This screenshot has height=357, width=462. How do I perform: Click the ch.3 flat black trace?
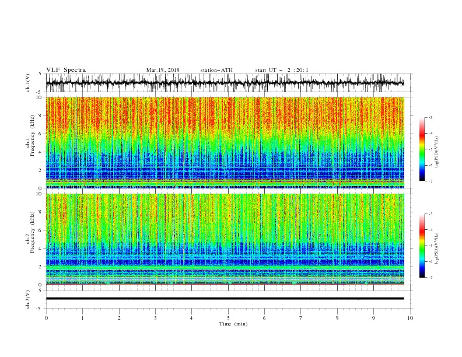pos(225,299)
